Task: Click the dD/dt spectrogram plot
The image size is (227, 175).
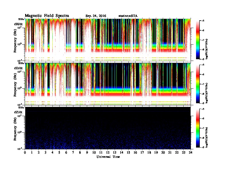Action: [108, 84]
